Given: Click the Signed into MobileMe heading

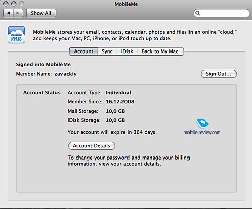Looking at the screenshot, I should (x=43, y=64).
